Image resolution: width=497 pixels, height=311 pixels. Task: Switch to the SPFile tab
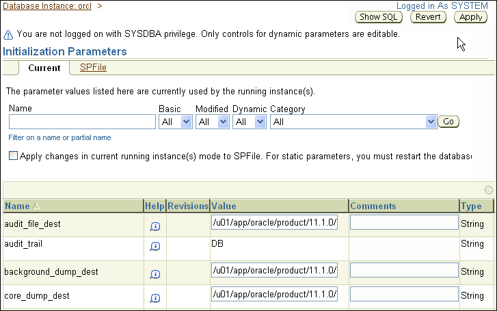[x=93, y=68]
